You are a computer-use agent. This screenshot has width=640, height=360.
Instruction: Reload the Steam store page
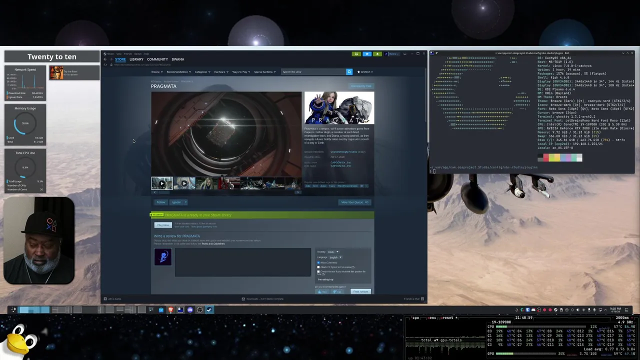coord(105,64)
